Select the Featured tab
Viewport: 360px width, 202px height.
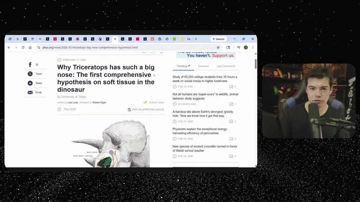click(203, 66)
